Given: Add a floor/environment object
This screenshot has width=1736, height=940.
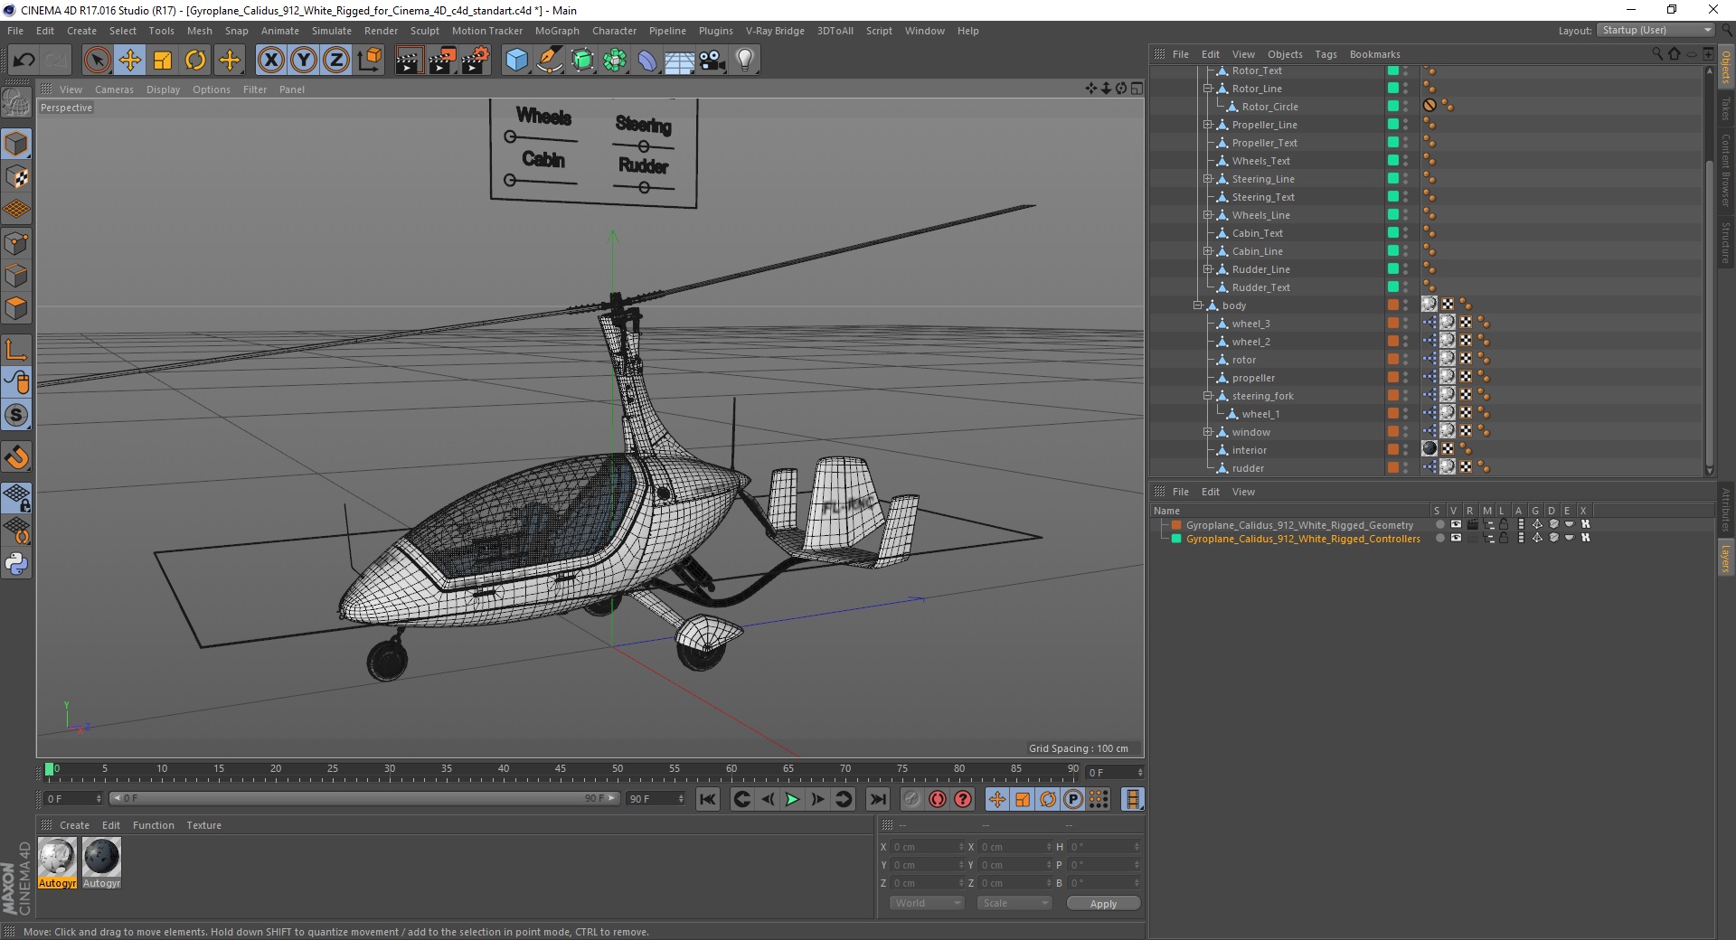Looking at the screenshot, I should [679, 61].
